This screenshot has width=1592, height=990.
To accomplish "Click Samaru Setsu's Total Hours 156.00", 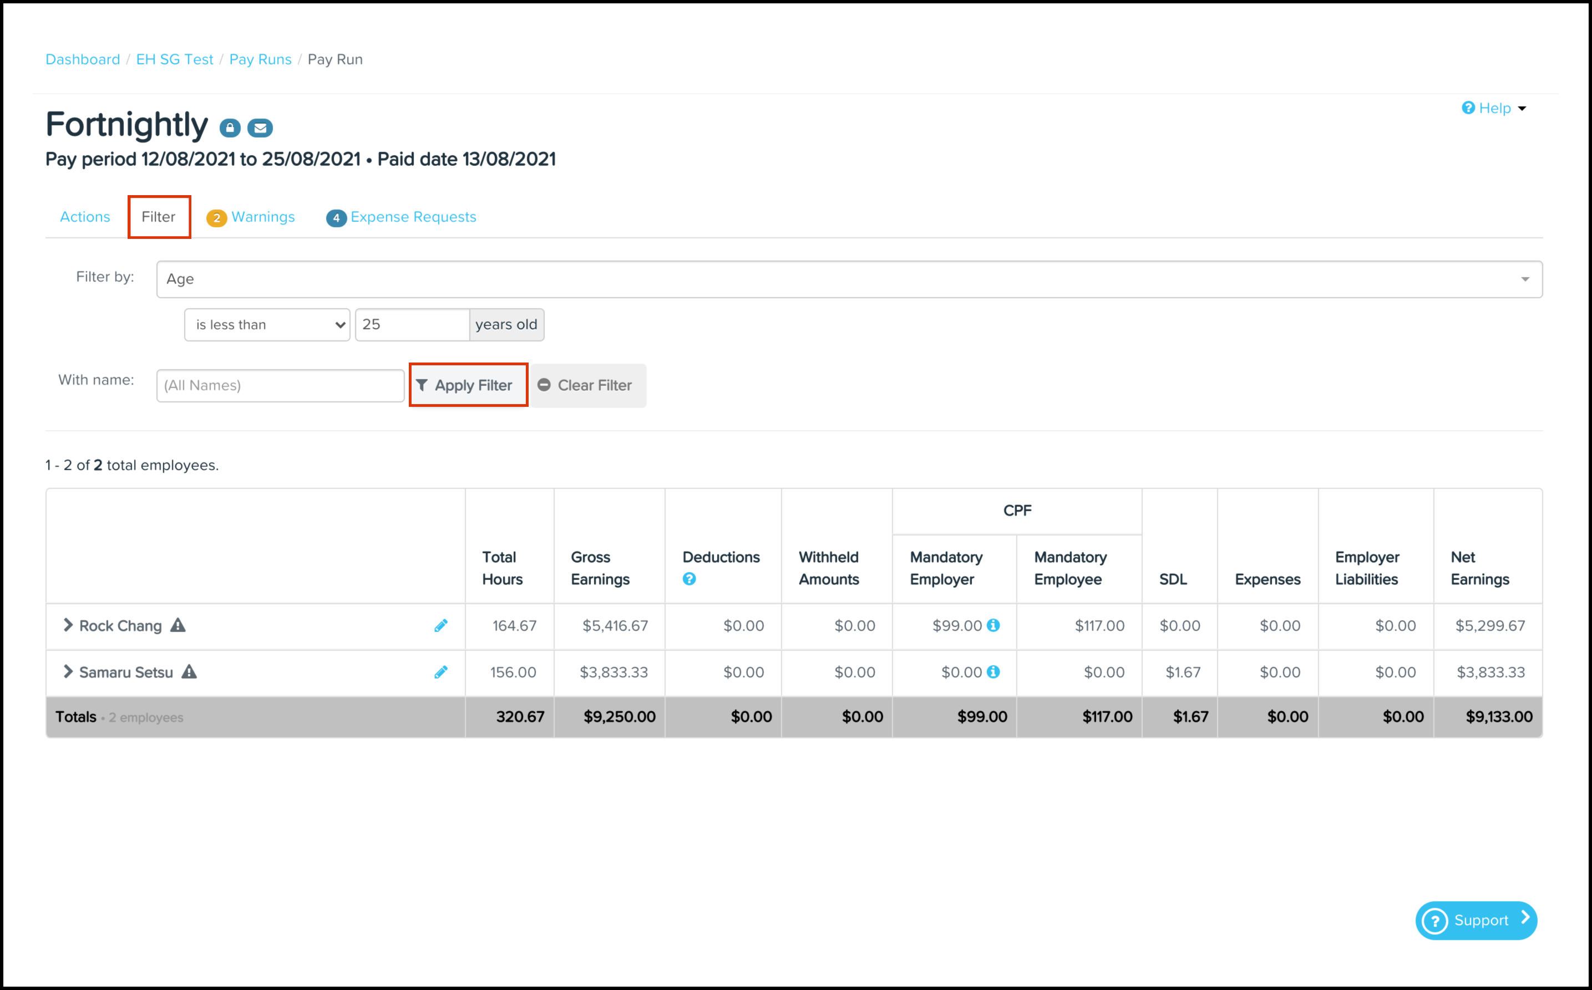I will tap(513, 672).
